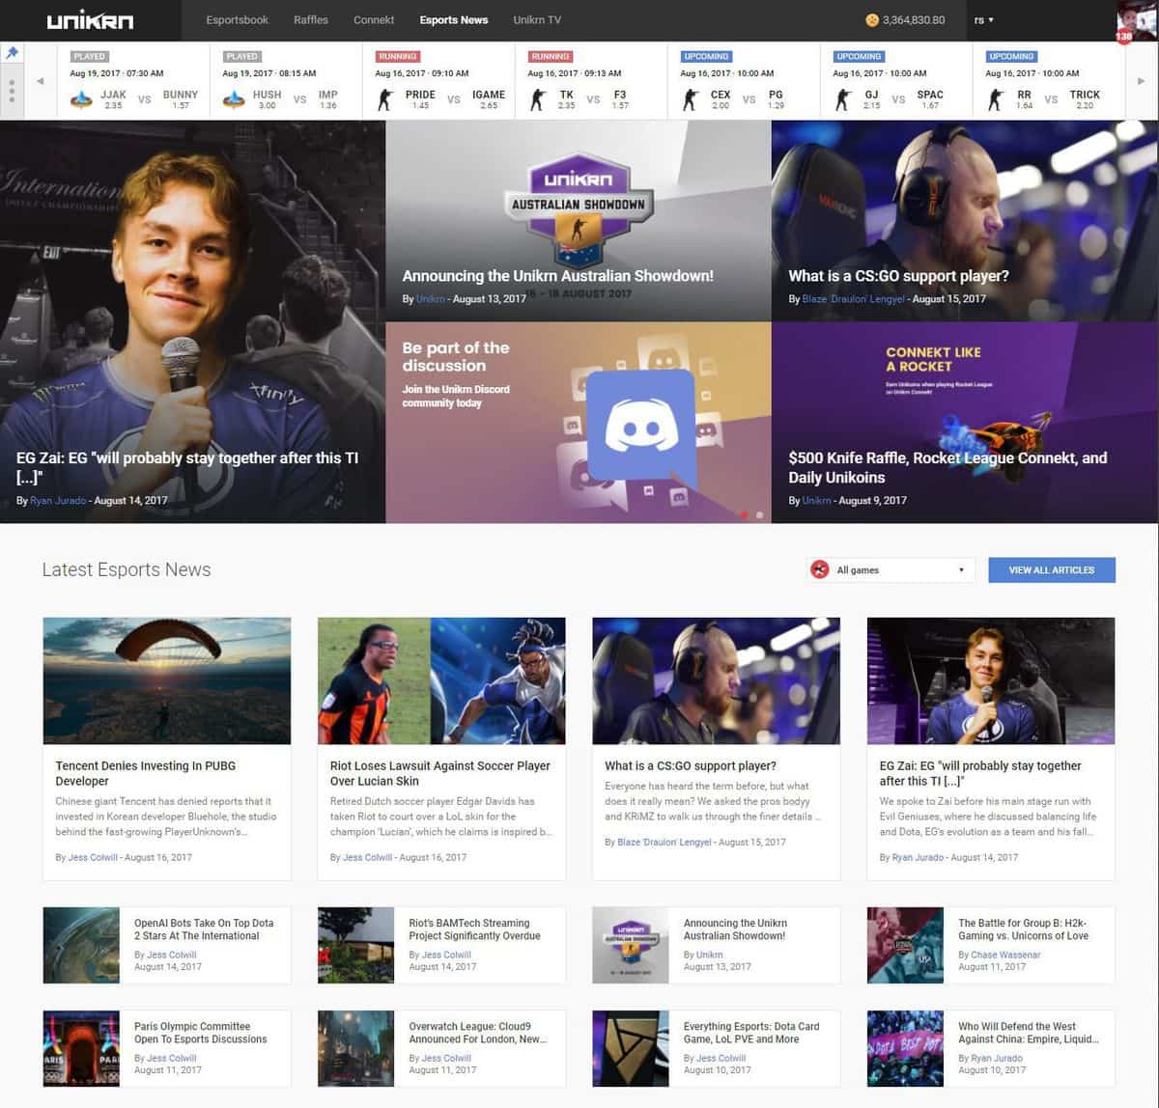The width and height of the screenshot is (1159, 1108).
Task: Click the Unikoins coin icon in the header
Action: [x=870, y=18]
